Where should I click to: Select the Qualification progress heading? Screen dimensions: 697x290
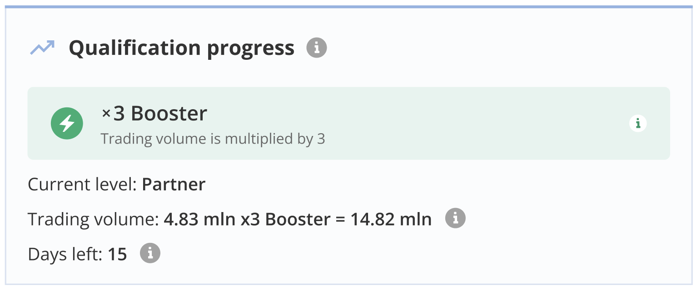tap(181, 48)
